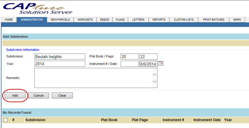The height and width of the screenshot is (128, 249).
Task: Go to the NEW PARCELS tab
Action: point(60,20)
